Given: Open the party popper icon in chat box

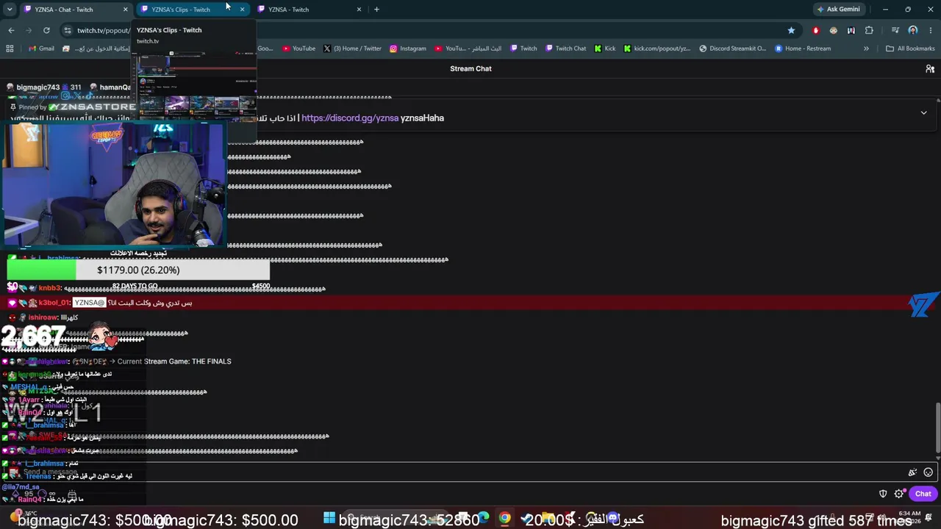Looking at the screenshot, I should pyautogui.click(x=912, y=472).
